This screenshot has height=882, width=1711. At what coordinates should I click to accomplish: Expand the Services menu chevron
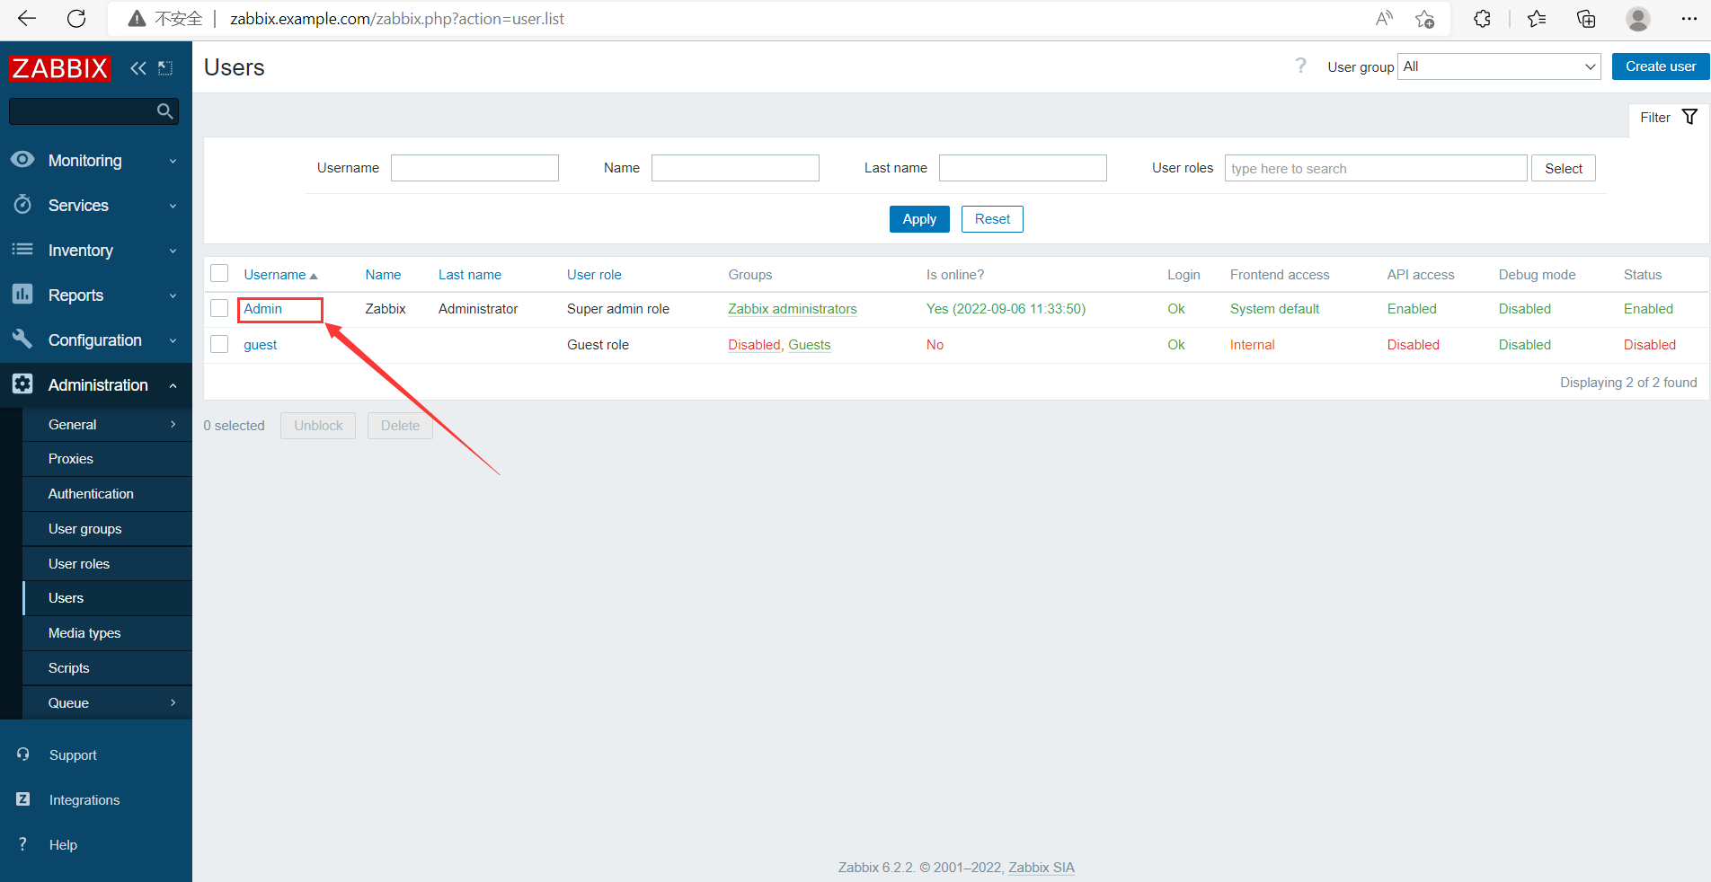pos(173,206)
